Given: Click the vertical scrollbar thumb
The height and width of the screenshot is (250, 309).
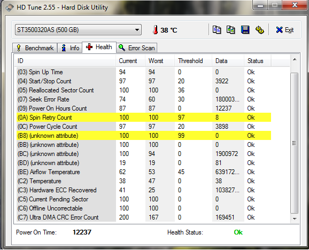Looking at the screenshot, I should pyautogui.click(x=295, y=143).
